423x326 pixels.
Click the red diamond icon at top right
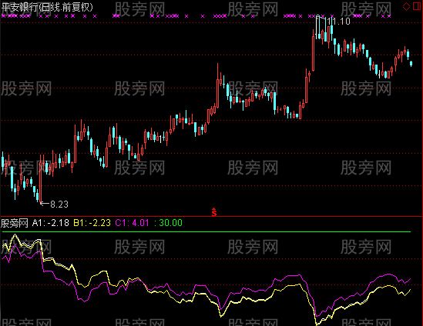(406, 7)
